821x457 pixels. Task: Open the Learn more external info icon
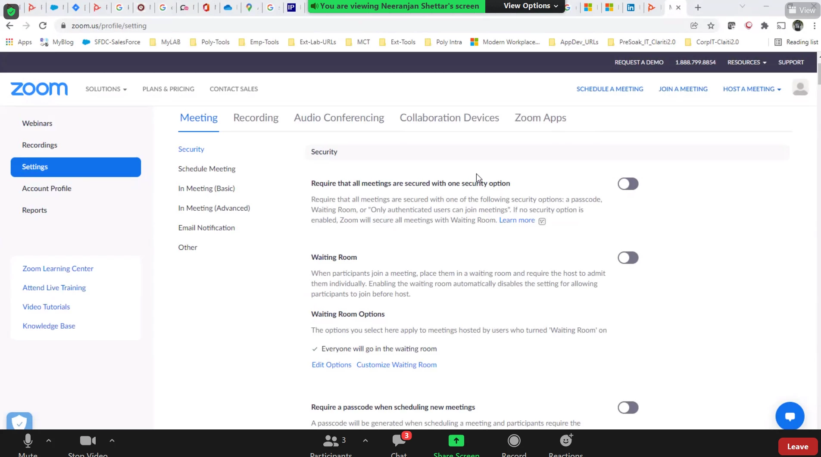point(542,221)
